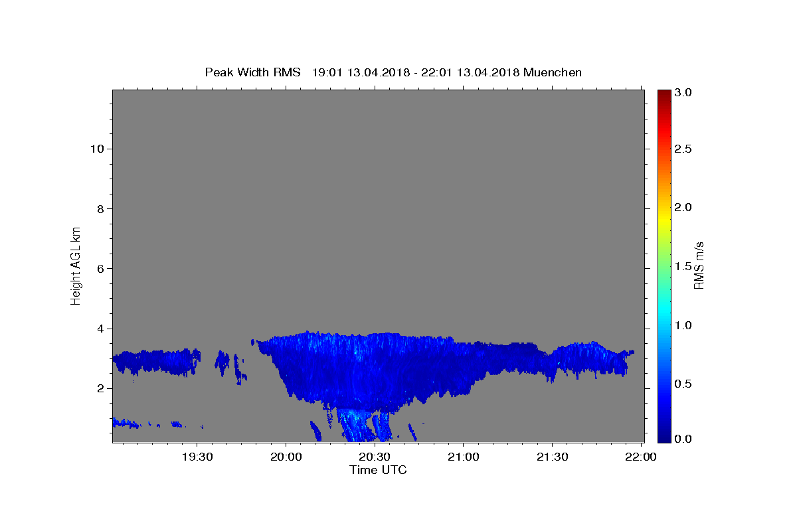Click the 19:30 time tick label
This screenshot has width=797, height=531.
point(197,457)
